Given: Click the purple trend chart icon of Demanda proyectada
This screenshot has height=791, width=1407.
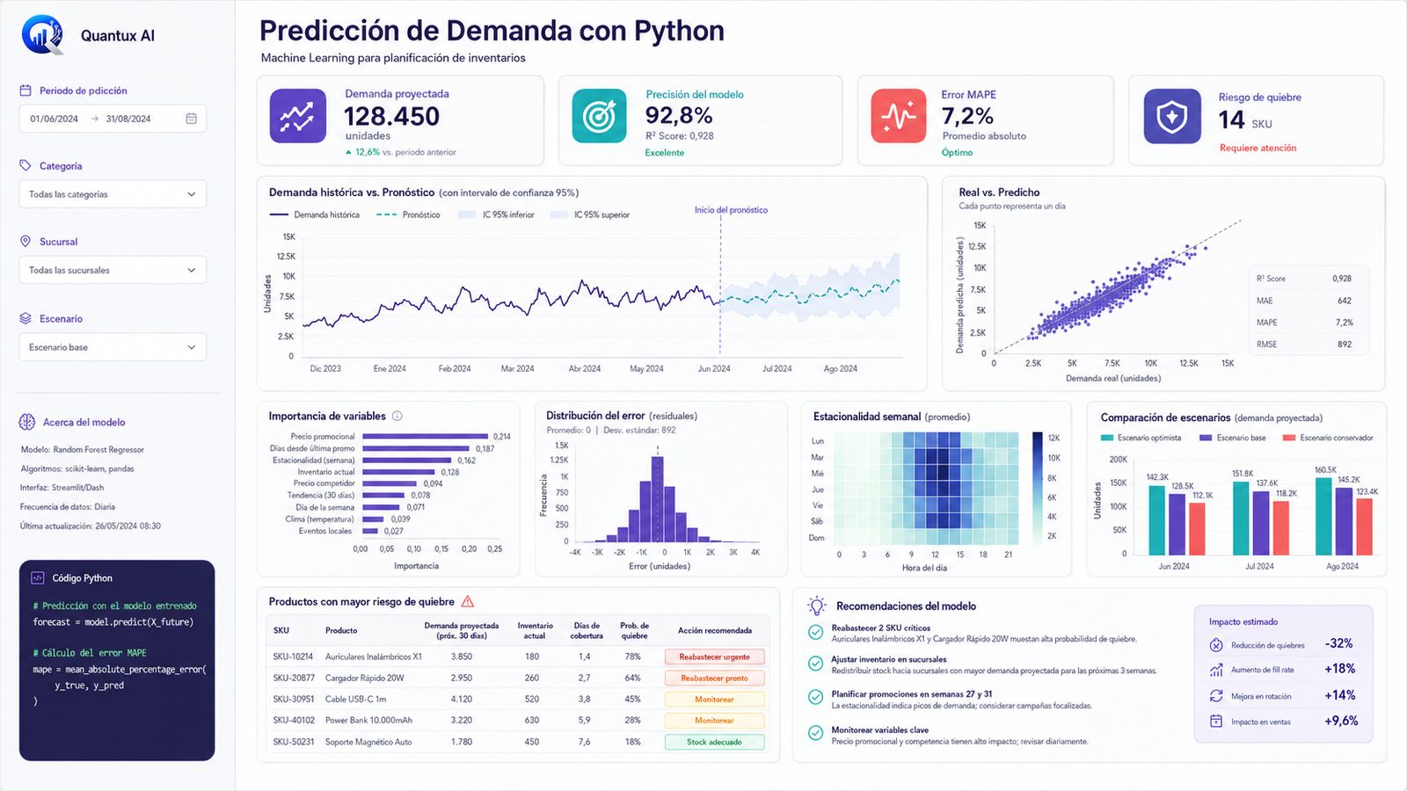Looking at the screenshot, I should click(297, 116).
